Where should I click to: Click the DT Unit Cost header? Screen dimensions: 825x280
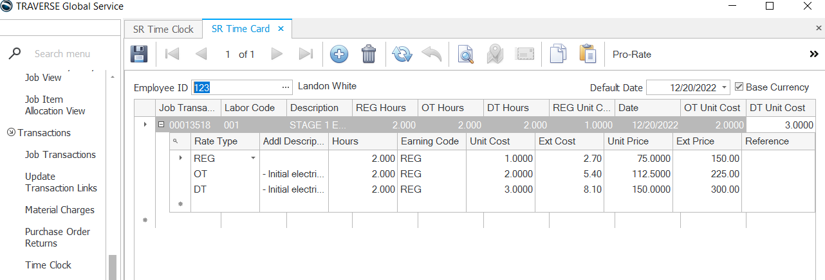pyautogui.click(x=780, y=108)
